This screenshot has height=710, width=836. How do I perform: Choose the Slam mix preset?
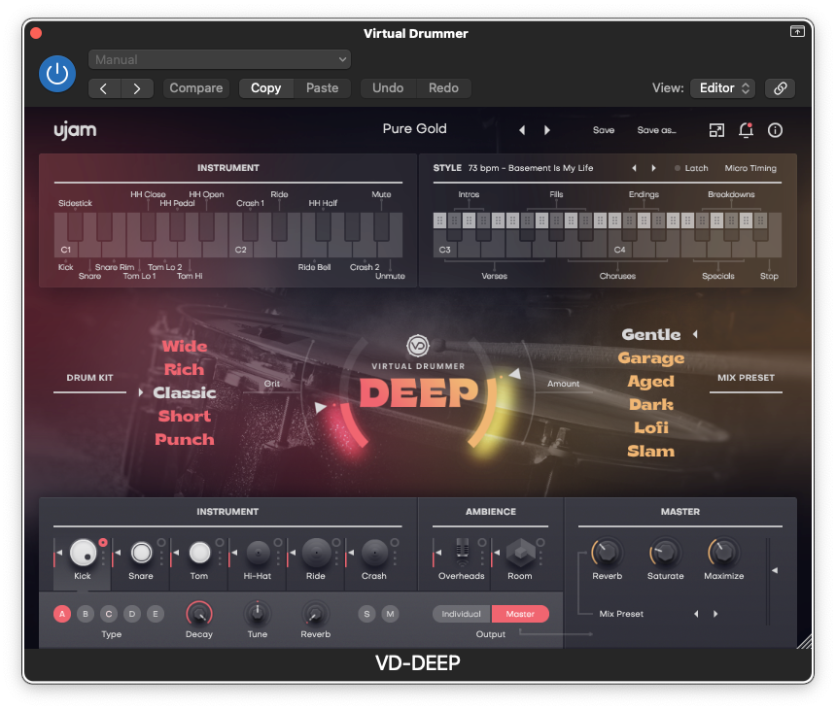(651, 451)
